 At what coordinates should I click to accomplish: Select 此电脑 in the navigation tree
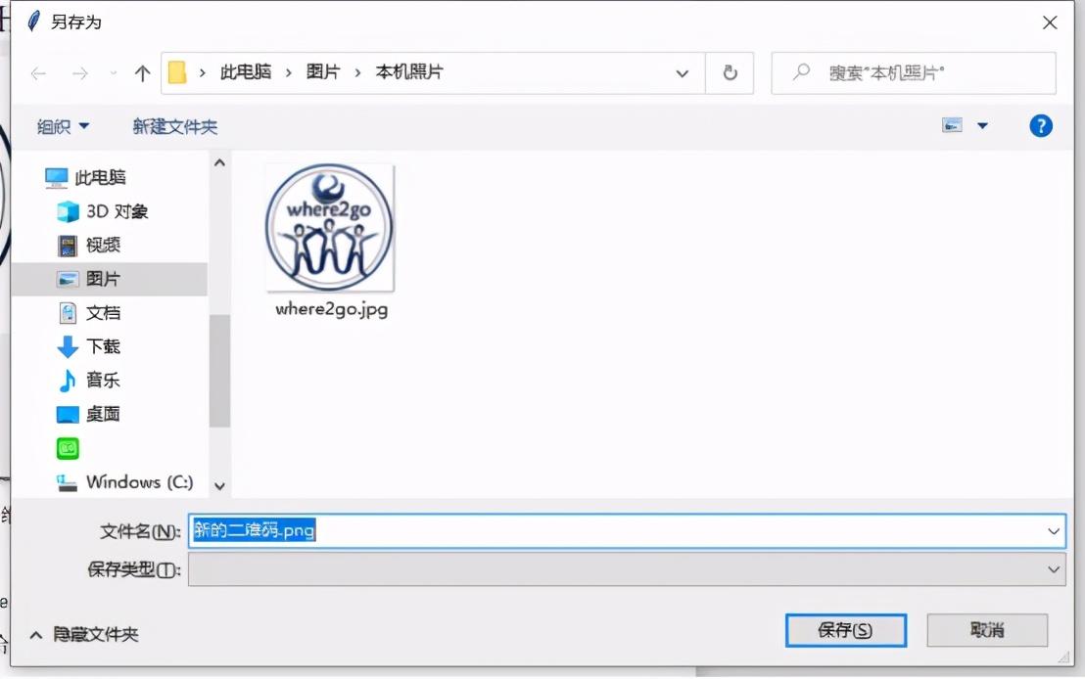pos(100,178)
